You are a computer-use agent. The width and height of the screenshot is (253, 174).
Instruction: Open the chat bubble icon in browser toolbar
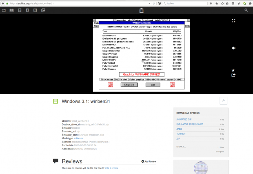(x=250, y=3)
